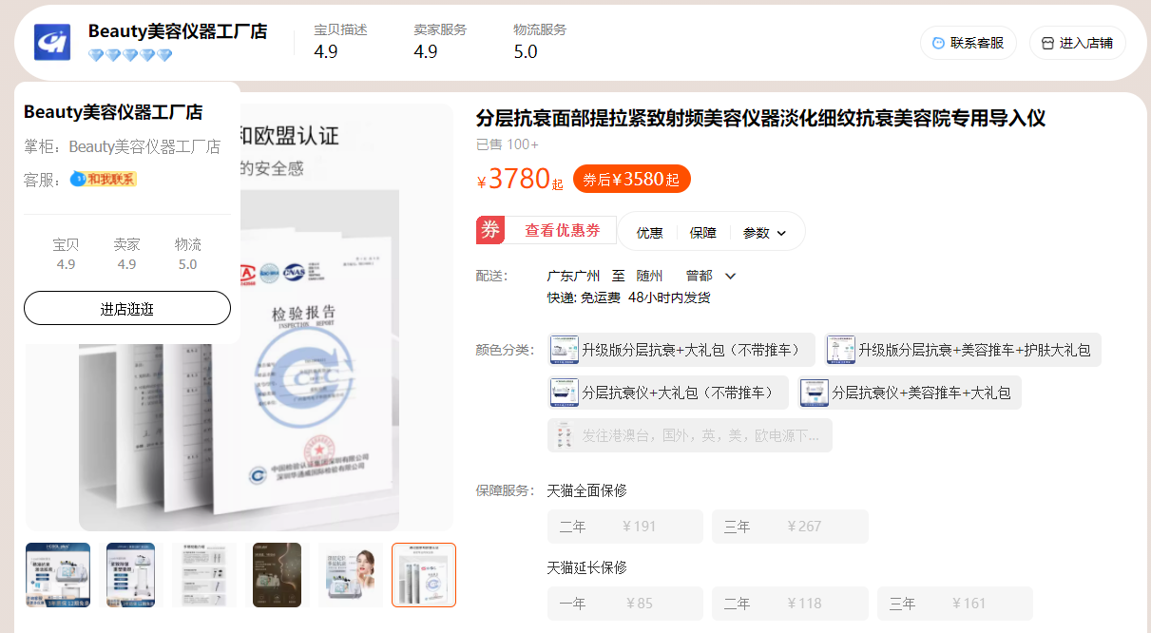Viewport: 1151px width, 633px height.
Task: Click the product title 分层抗衰面部提拉紧致
Action: tap(760, 118)
